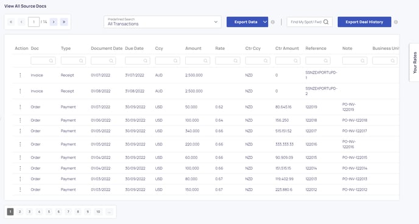Screen dimensions: 419x224
Task: Go to the next page with right arrow
Action: pyautogui.click(x=54, y=22)
